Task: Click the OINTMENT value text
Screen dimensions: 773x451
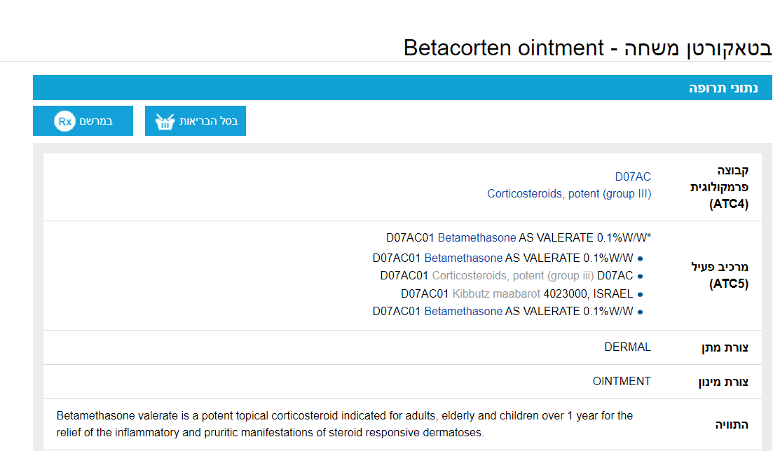Action: click(622, 381)
